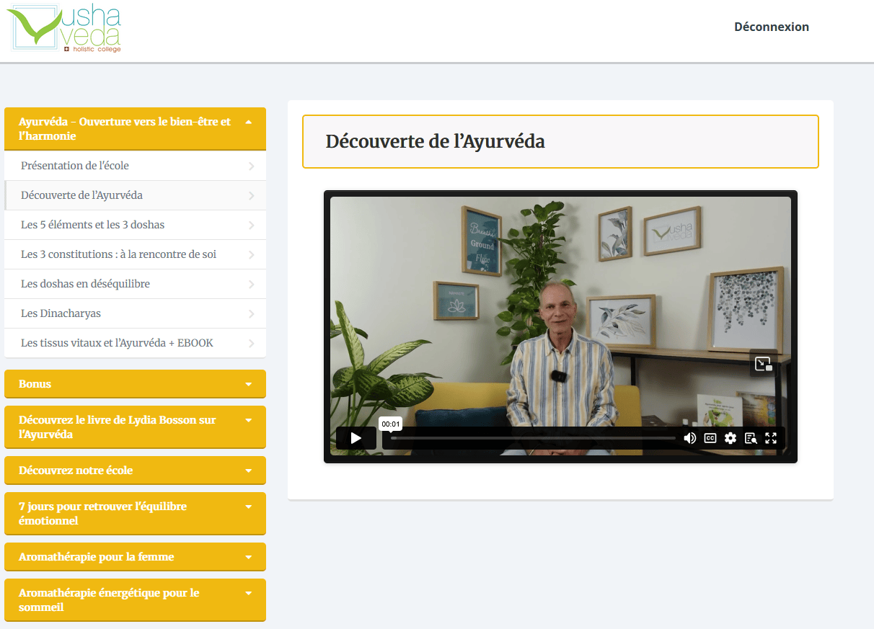Collapse the Ayurvéda – Ouverture section
Viewport: 874px width, 629px height.
click(248, 122)
